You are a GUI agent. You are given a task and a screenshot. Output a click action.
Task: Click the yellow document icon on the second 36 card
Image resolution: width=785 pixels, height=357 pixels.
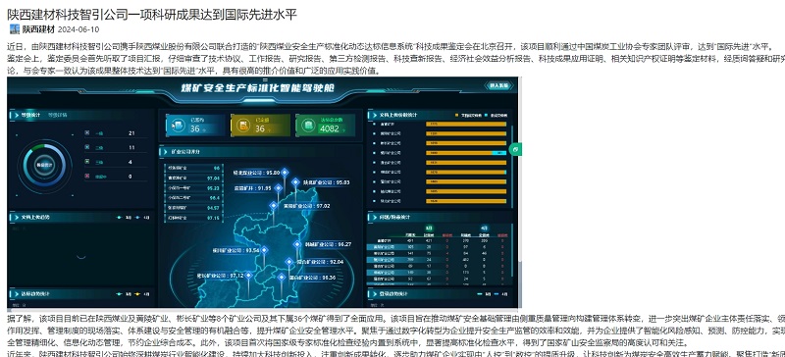[242, 126]
